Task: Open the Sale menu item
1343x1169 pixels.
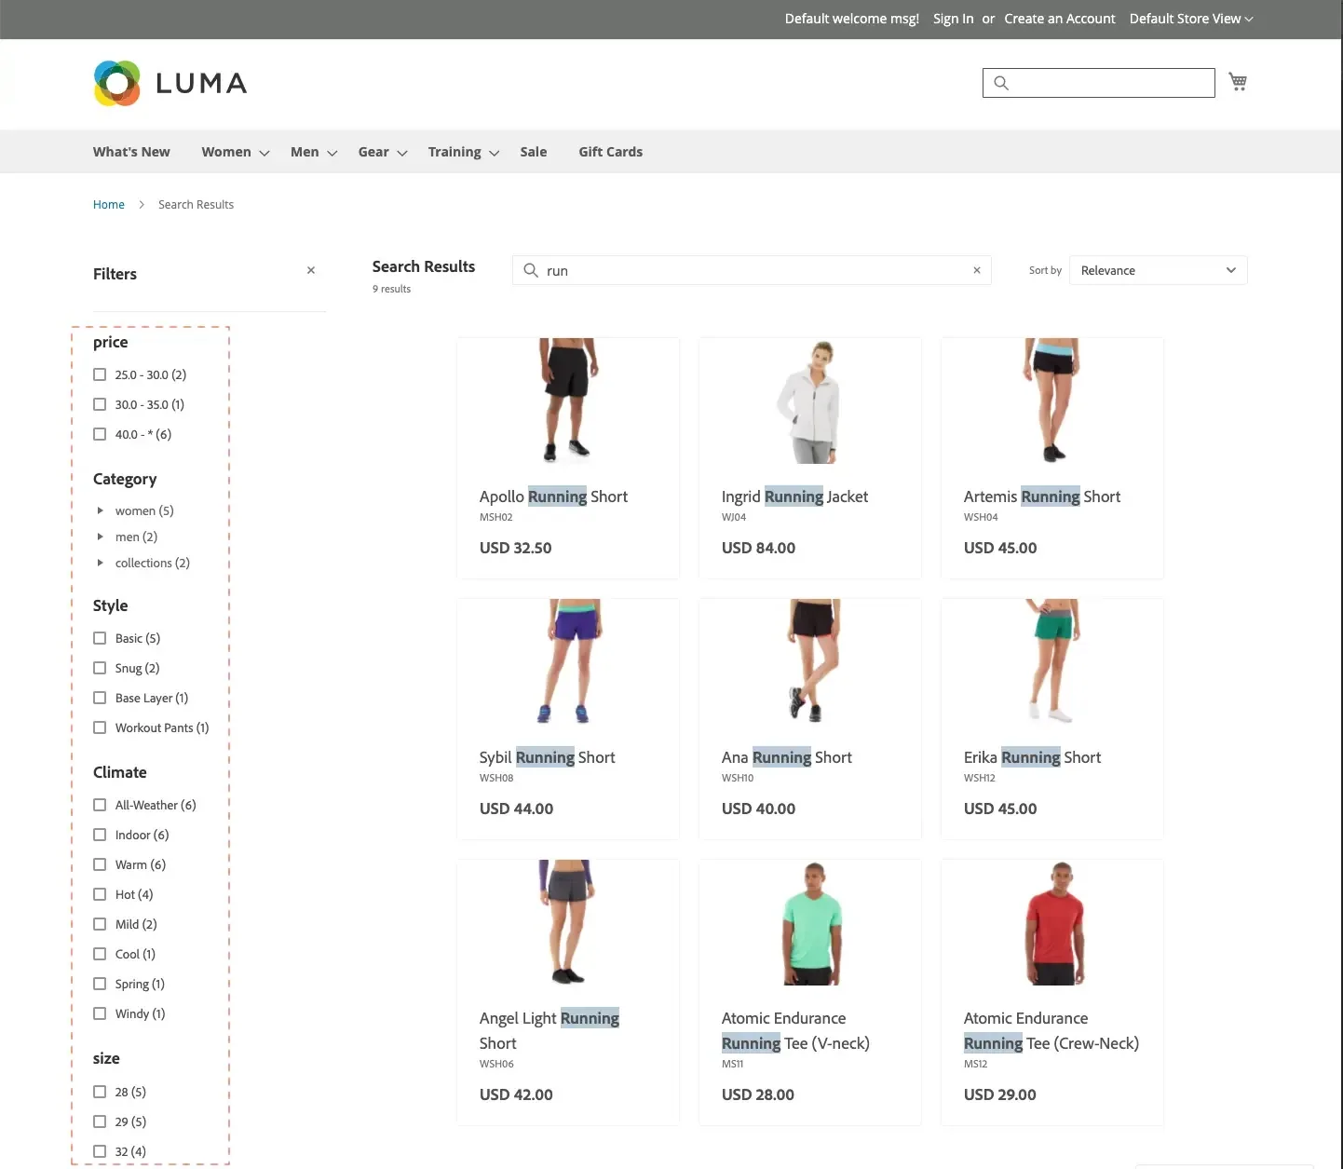Action: (x=533, y=151)
